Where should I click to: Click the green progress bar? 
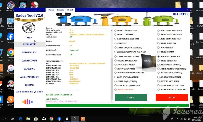coord(117,105)
